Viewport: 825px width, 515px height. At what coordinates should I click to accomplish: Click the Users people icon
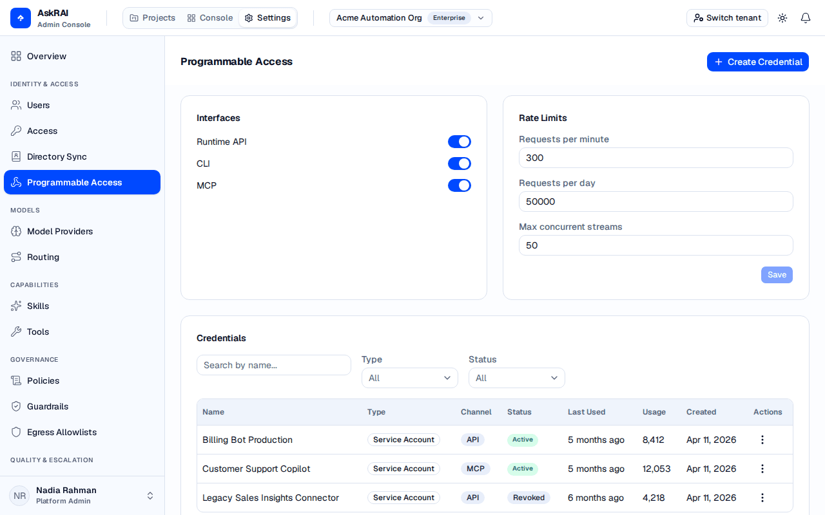[x=16, y=105]
